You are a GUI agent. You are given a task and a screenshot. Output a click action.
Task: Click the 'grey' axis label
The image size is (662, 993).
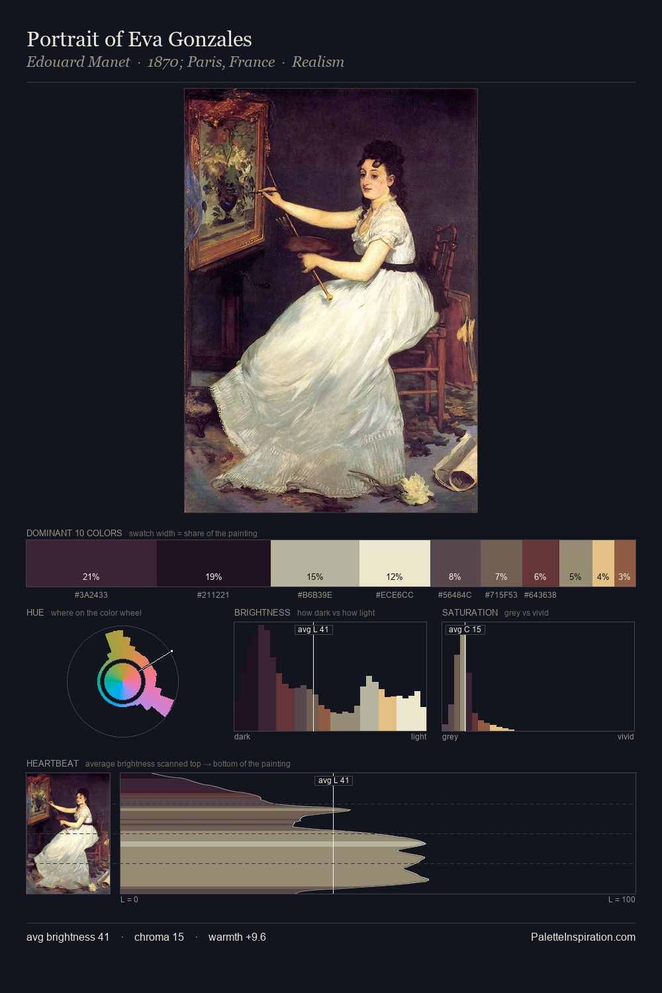450,737
